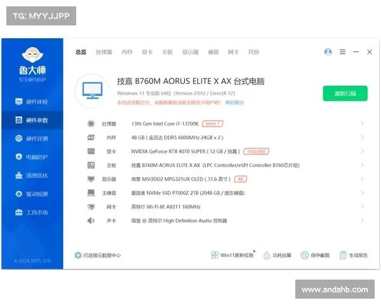Click the graphics card icon
The height and width of the screenshot is (305, 381).
click(x=91, y=151)
